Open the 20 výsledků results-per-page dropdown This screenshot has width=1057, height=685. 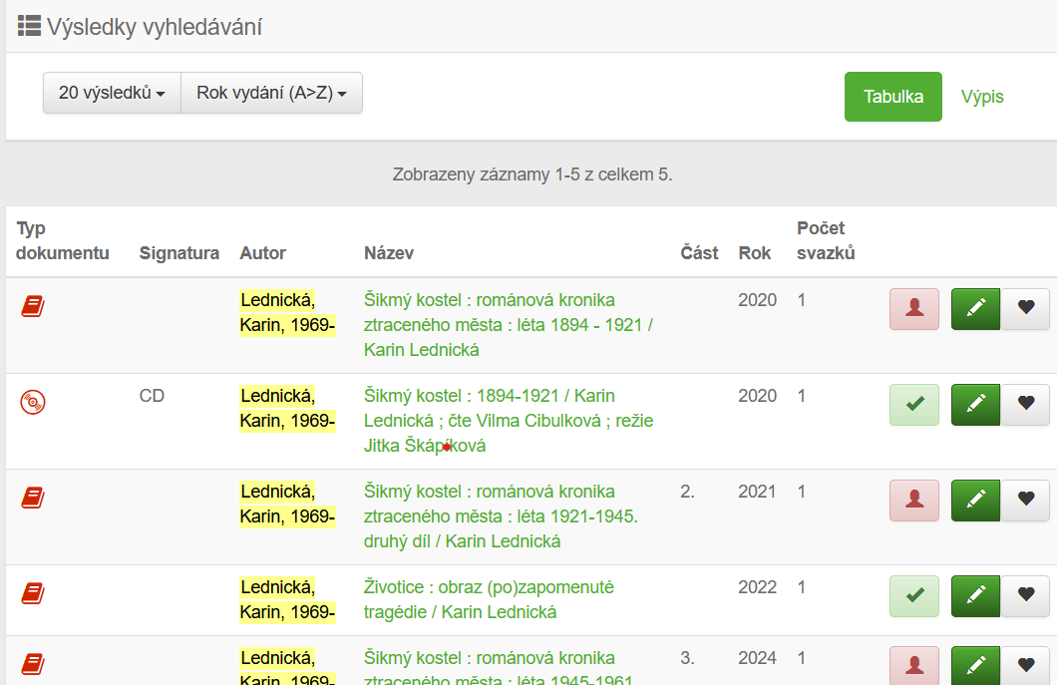coord(112,93)
